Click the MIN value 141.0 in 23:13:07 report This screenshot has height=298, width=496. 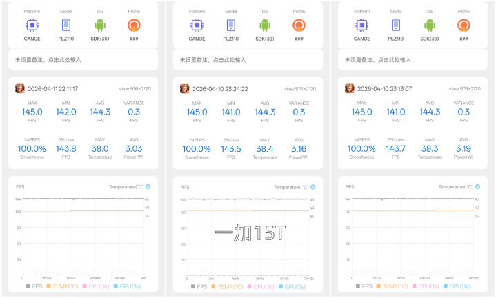(396, 112)
